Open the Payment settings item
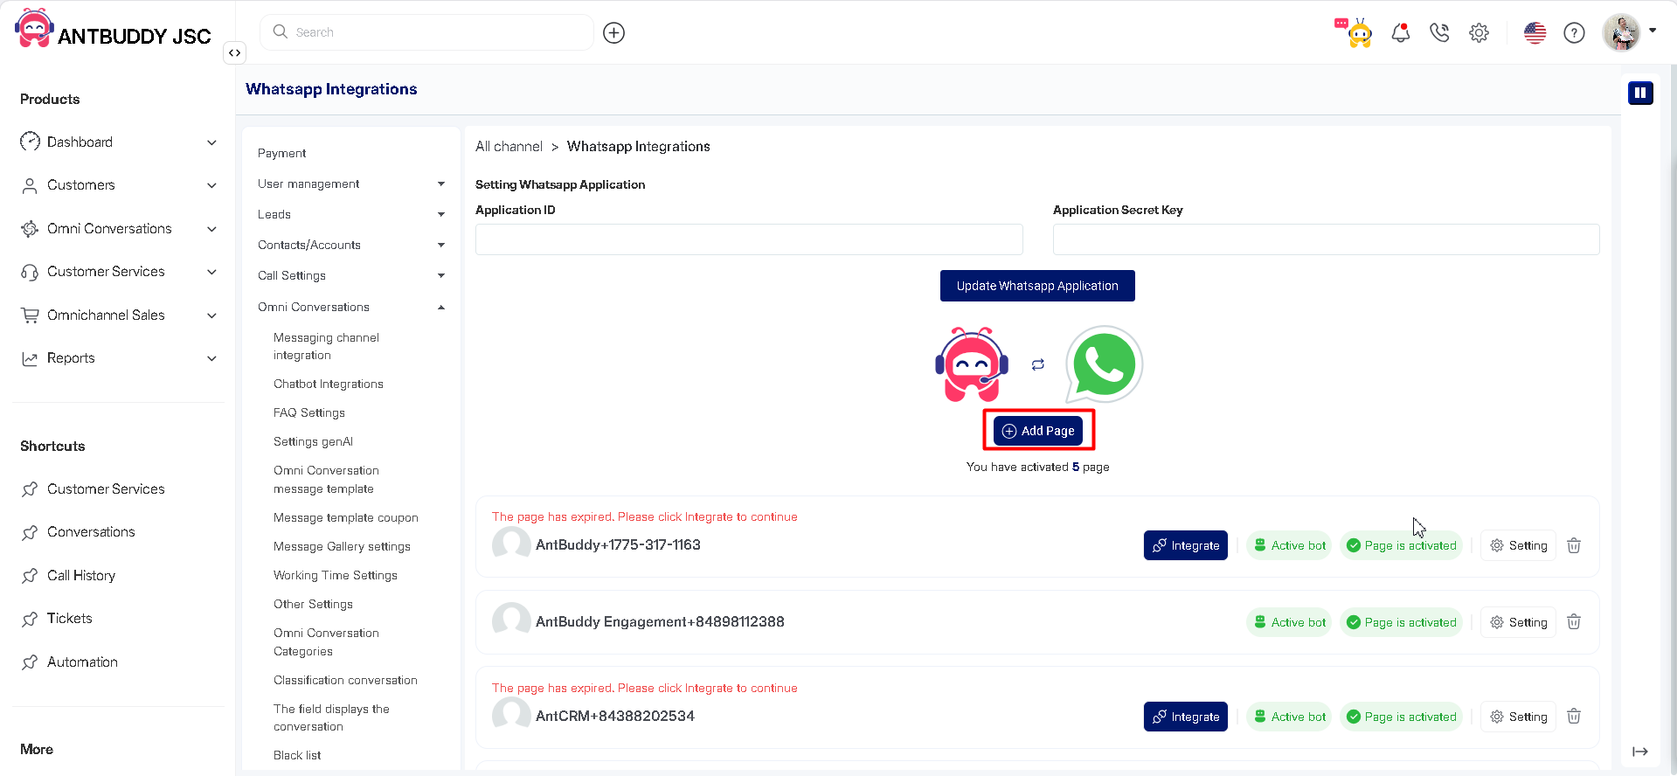Image resolution: width=1677 pixels, height=776 pixels. [x=282, y=153]
